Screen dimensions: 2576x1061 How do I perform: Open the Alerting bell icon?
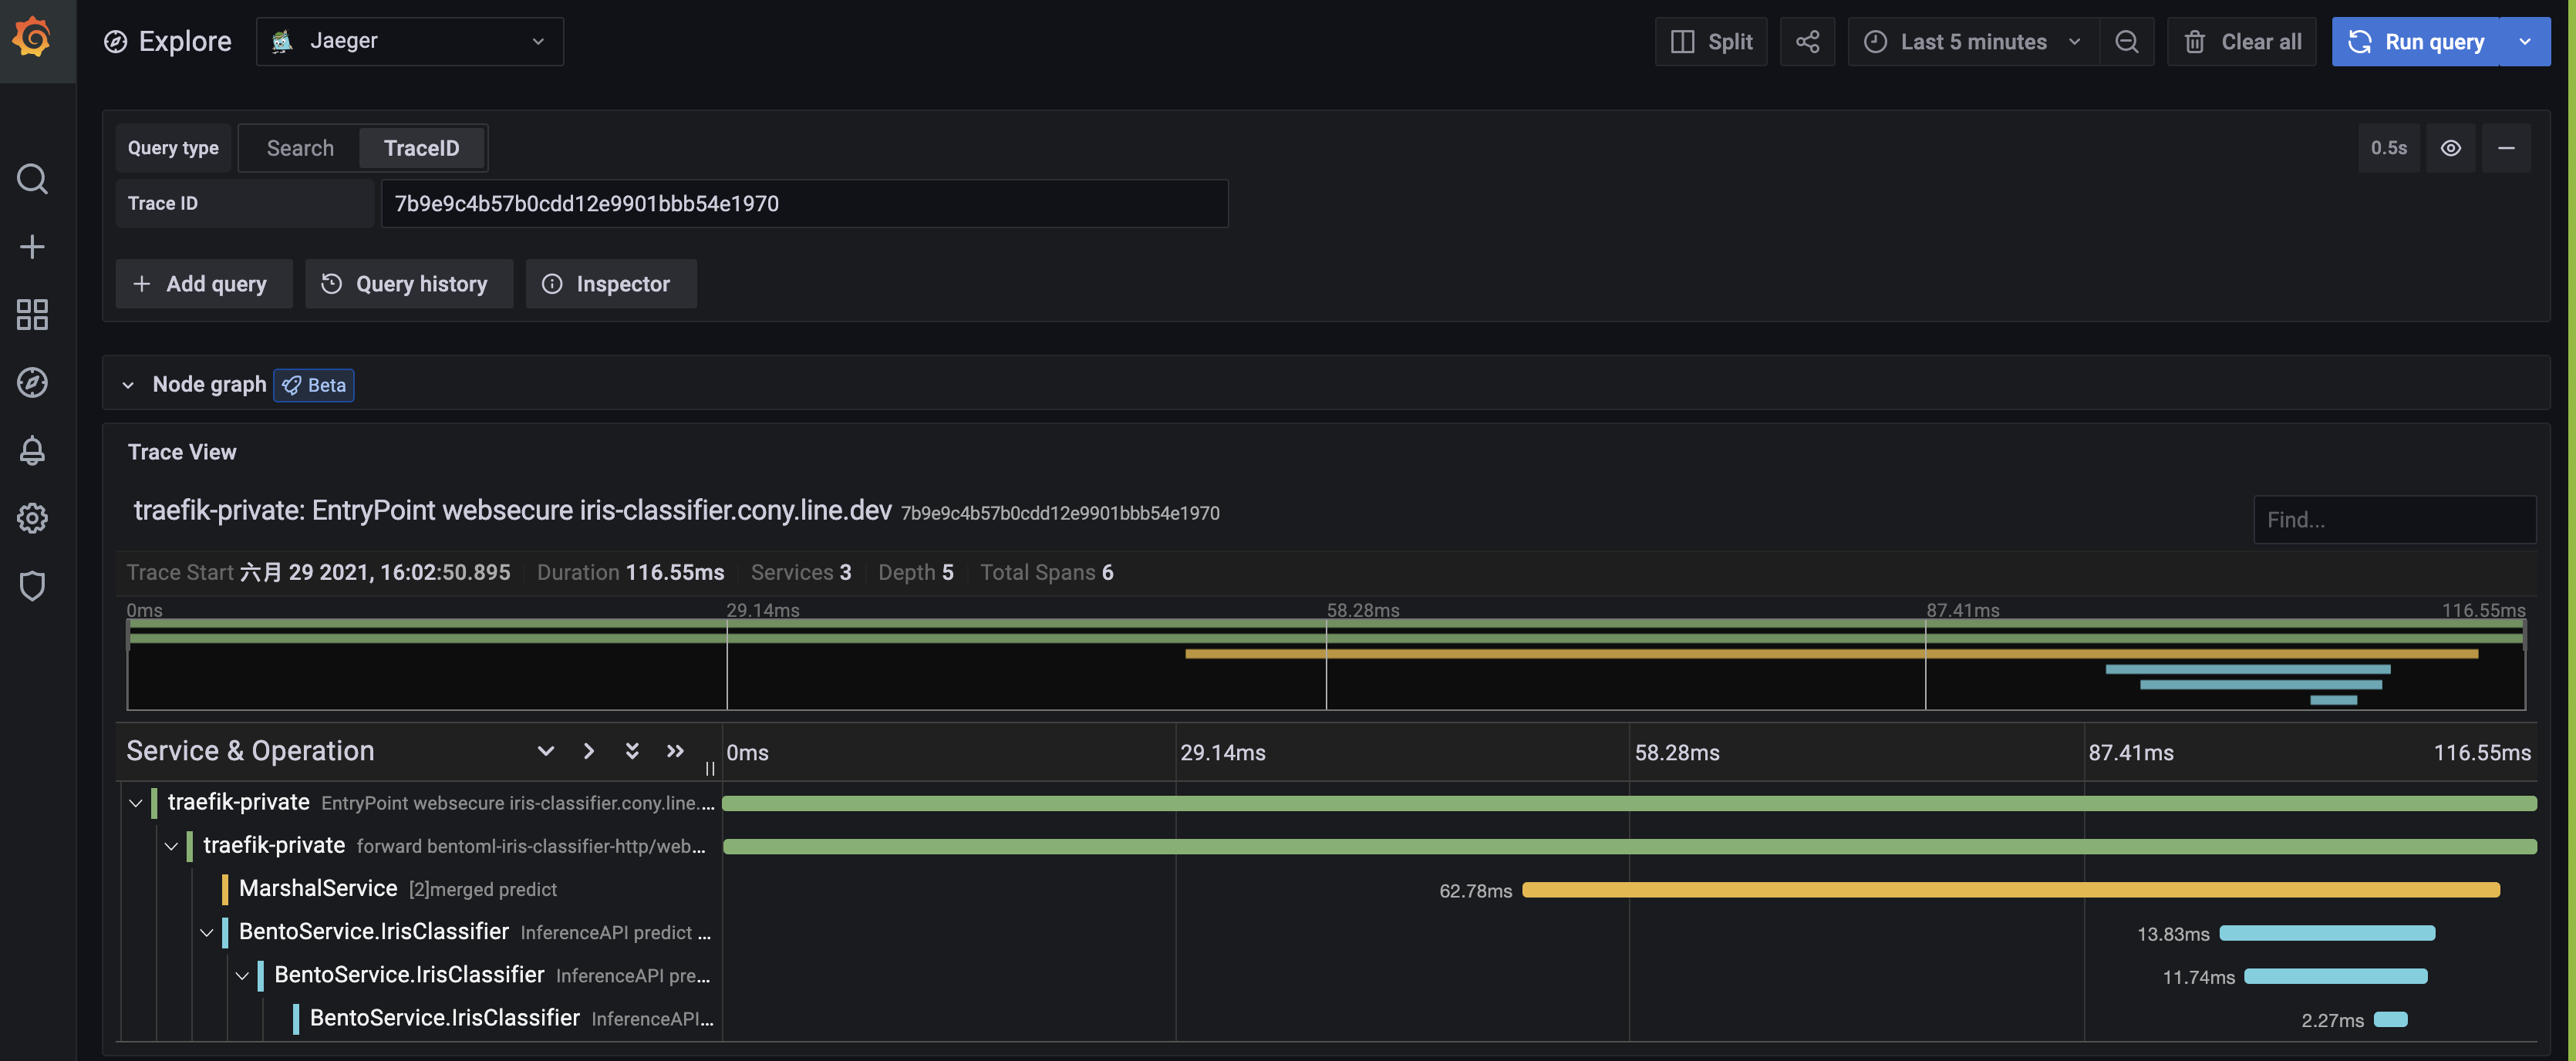pyautogui.click(x=32, y=450)
